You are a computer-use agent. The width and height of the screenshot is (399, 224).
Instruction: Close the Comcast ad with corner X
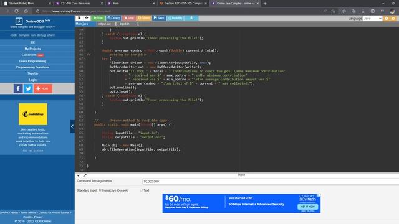(x=319, y=195)
